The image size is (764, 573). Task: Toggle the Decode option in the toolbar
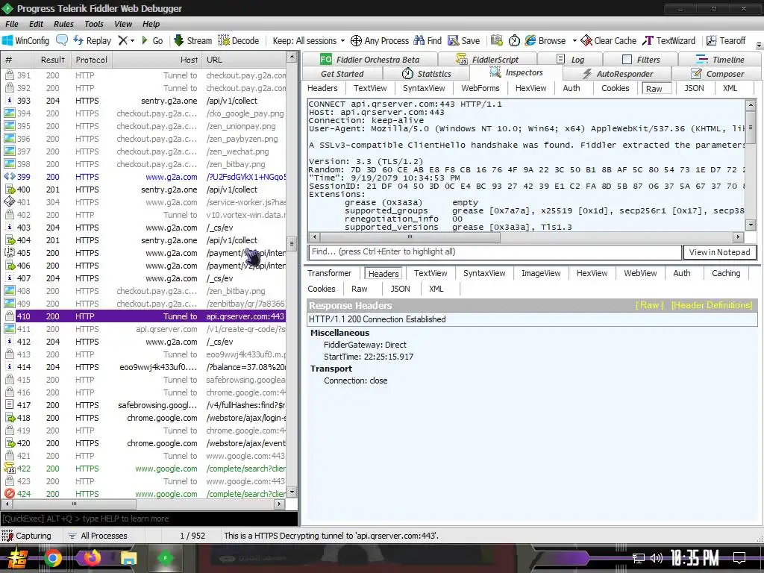(238, 40)
